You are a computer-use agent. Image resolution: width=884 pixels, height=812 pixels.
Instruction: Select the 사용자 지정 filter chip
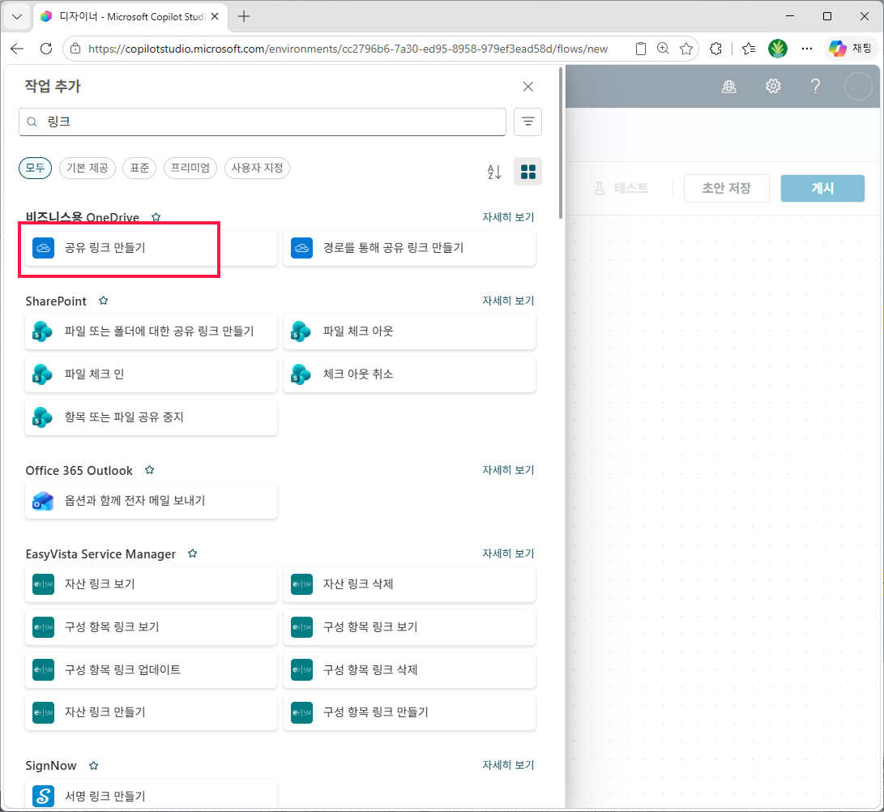point(257,168)
